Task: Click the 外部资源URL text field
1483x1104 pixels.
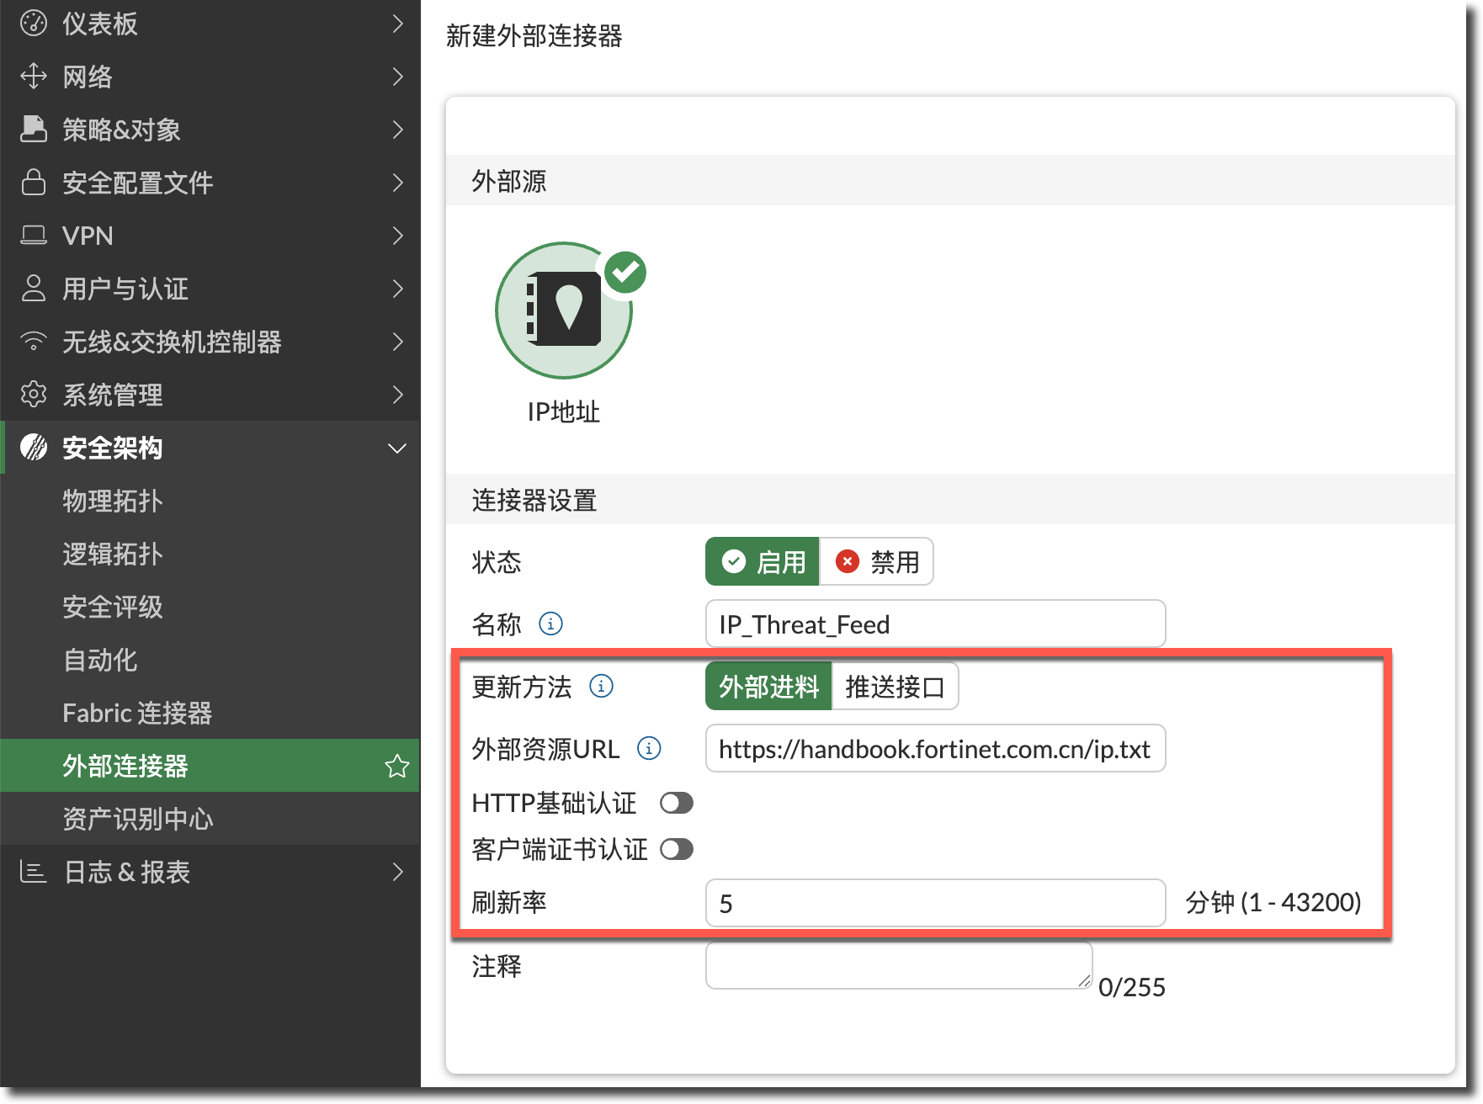Action: pos(934,748)
